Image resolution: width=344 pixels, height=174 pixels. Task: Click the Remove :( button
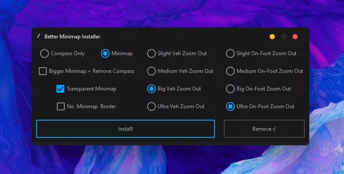click(264, 129)
